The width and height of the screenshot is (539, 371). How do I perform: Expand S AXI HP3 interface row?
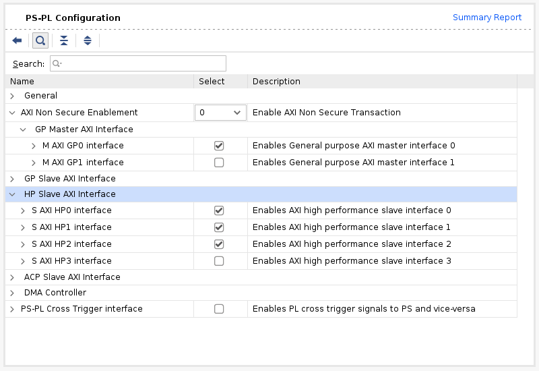pyautogui.click(x=23, y=261)
